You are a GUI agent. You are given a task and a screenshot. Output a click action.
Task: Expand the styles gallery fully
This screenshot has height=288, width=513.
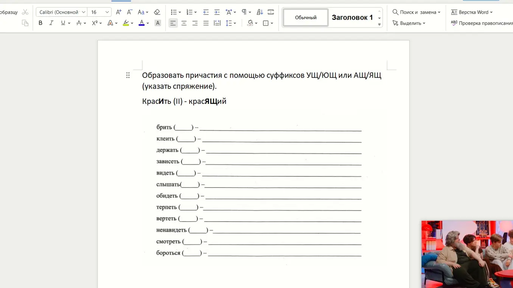pos(379,25)
